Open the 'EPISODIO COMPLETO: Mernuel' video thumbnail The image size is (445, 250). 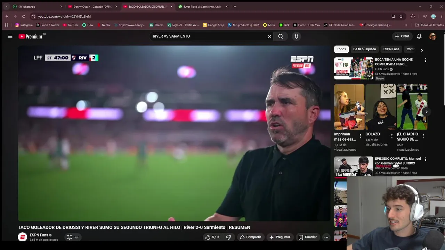354,167
